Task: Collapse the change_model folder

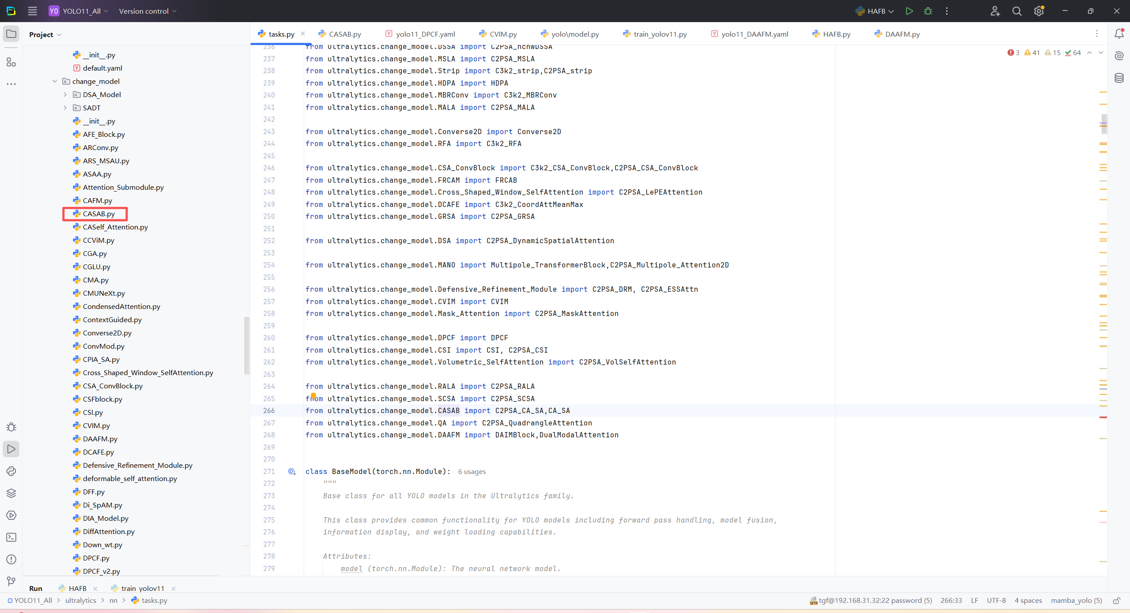Action: pyautogui.click(x=55, y=81)
